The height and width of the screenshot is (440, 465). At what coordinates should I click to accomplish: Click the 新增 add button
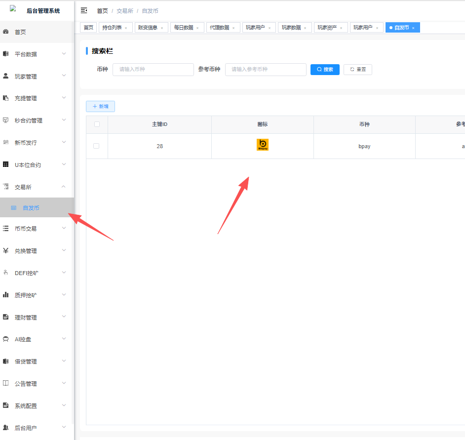[x=100, y=106]
